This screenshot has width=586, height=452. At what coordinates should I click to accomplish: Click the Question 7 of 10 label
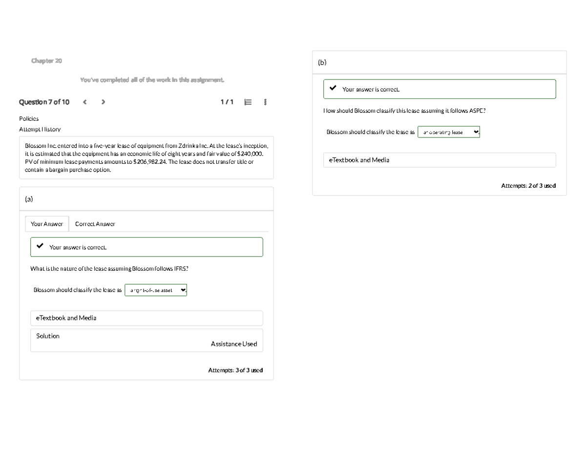44,102
